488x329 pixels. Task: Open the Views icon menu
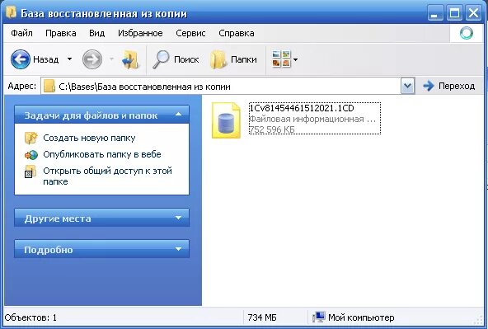click(281, 59)
